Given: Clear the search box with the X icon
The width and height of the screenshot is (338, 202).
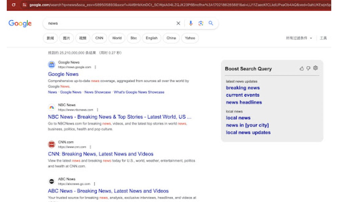Looking at the screenshot, I should click(x=178, y=23).
